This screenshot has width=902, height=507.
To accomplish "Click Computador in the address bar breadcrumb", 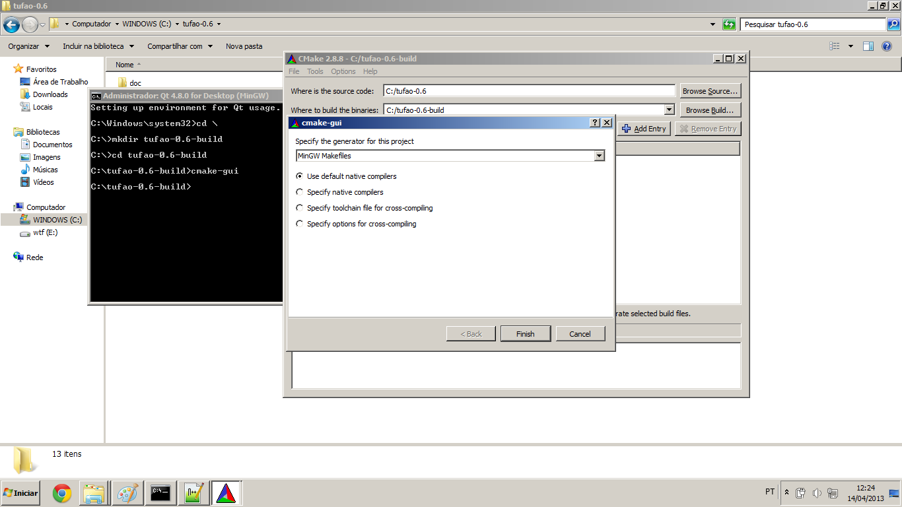I will click(92, 24).
